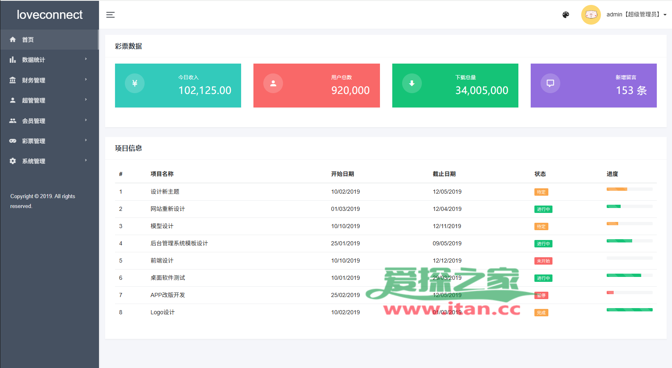
Task: Click the 后台管理系统模板设计 project row name
Action: (x=179, y=243)
